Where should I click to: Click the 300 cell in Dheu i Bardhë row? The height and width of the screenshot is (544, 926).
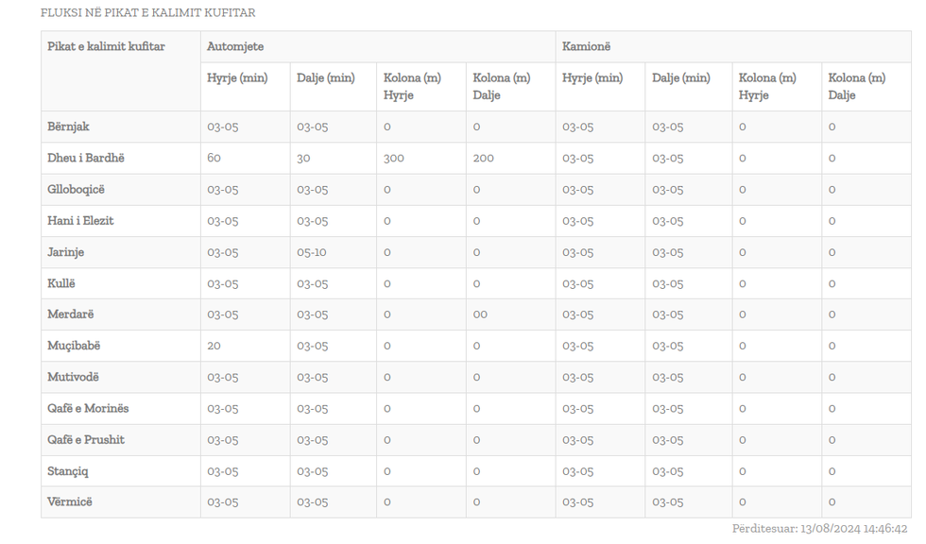click(393, 158)
